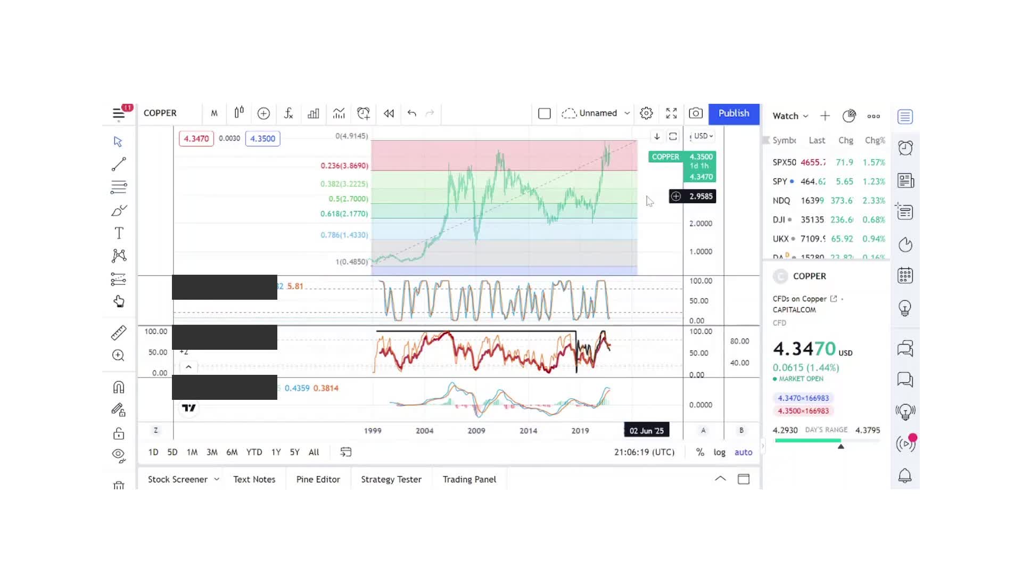Open the Alerts panel clock icon
The width and height of the screenshot is (1022, 575).
[905, 147]
